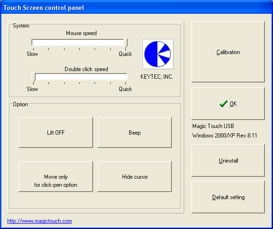Click Slow label under Mouse speed
The height and width of the screenshot is (229, 273).
pyautogui.click(x=32, y=54)
